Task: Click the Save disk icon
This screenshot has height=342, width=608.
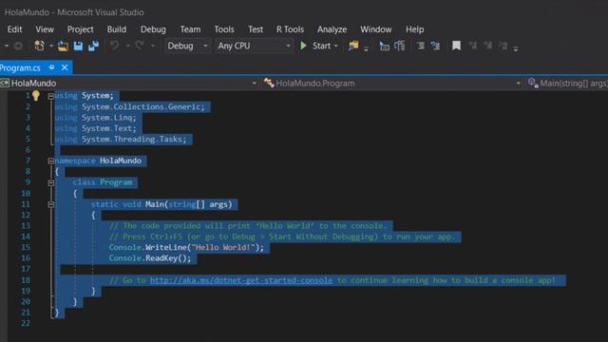Action: pyautogui.click(x=78, y=46)
